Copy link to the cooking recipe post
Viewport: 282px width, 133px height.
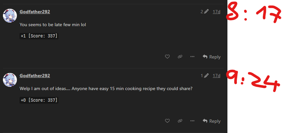pos(180,121)
